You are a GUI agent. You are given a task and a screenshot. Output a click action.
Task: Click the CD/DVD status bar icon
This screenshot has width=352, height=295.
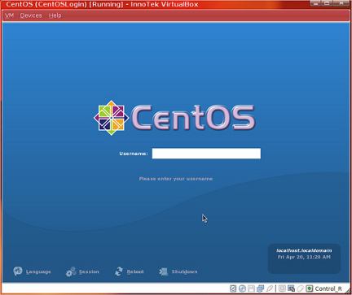pyautogui.click(x=242, y=288)
